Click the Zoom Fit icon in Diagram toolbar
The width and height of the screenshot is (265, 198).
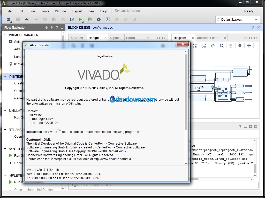coord(195,46)
